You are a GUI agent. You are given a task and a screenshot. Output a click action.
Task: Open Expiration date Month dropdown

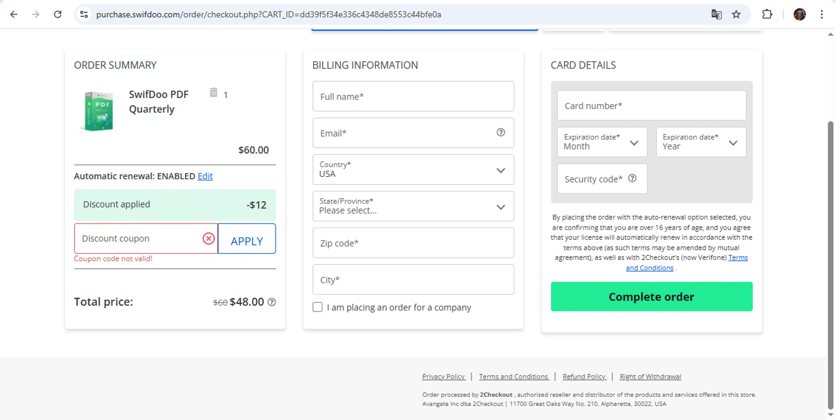pos(602,142)
